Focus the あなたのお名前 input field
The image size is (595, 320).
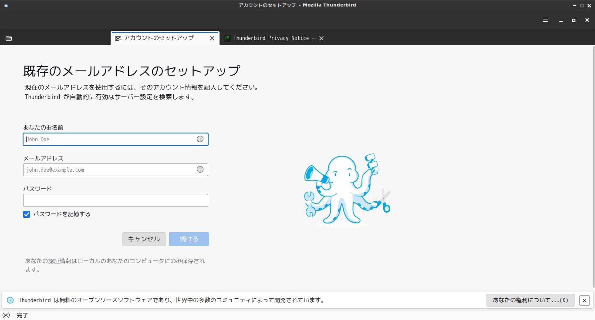(109, 140)
